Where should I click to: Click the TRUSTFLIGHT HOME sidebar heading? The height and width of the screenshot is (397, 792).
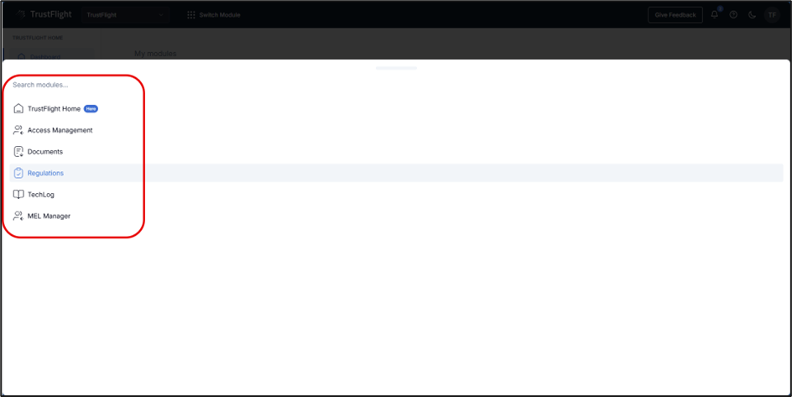38,38
